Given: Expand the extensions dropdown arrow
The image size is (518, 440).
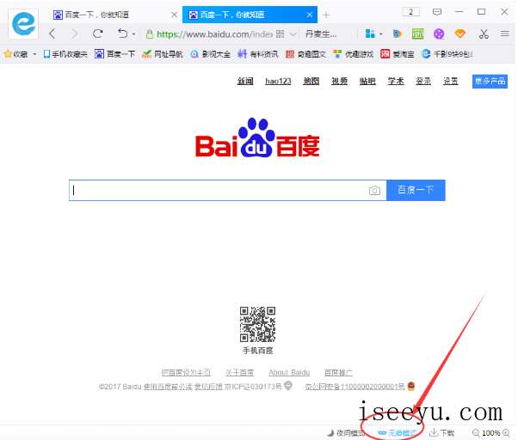Looking at the screenshot, I should [x=380, y=34].
